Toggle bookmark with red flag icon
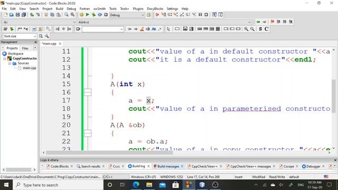Viewport: 338px width, 190px height. coord(273,22)
